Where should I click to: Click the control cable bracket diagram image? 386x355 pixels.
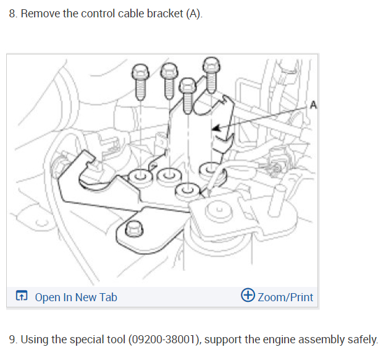point(162,170)
